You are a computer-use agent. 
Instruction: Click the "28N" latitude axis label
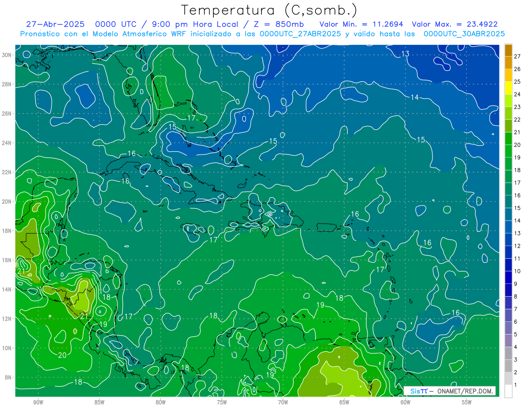[x=7, y=84]
